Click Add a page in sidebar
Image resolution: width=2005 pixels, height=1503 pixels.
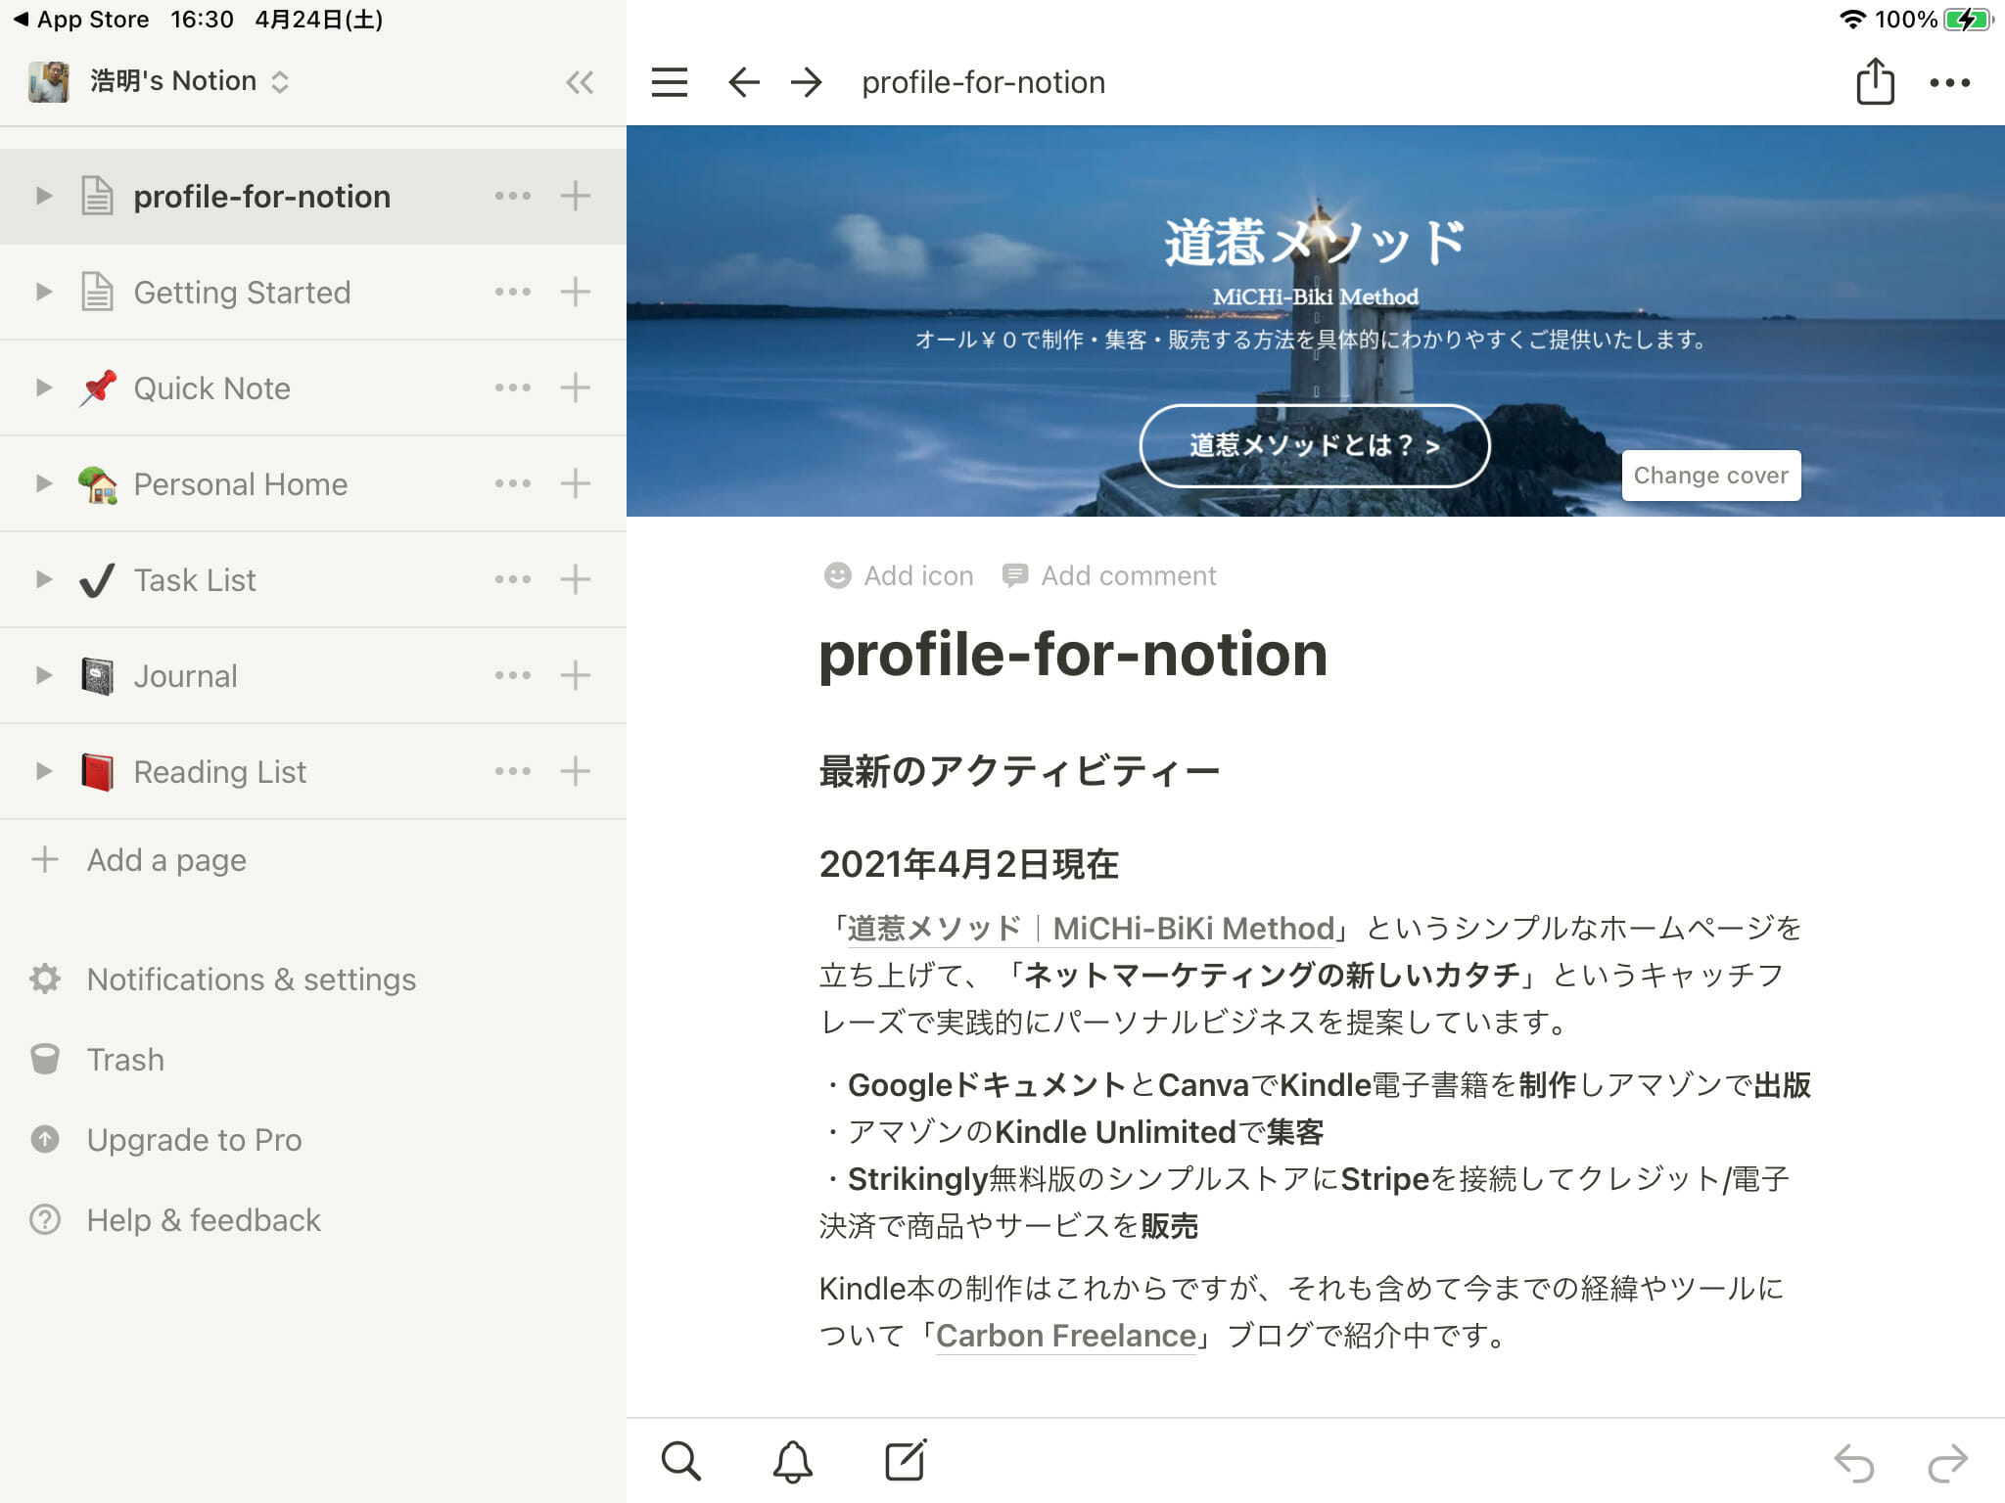point(139,860)
